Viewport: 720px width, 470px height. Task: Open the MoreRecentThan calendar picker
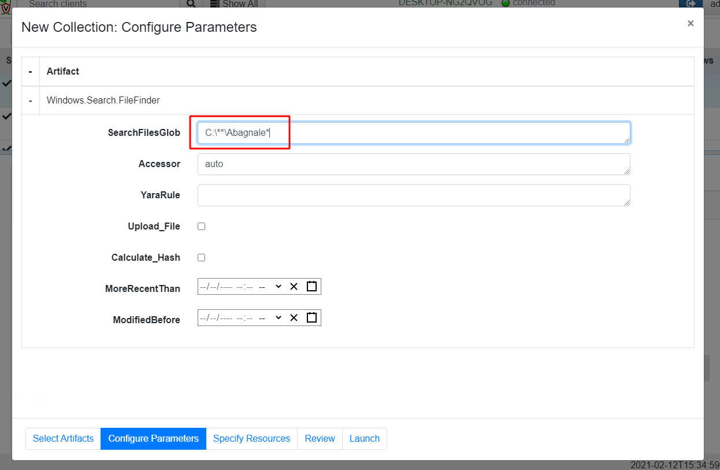coord(311,287)
